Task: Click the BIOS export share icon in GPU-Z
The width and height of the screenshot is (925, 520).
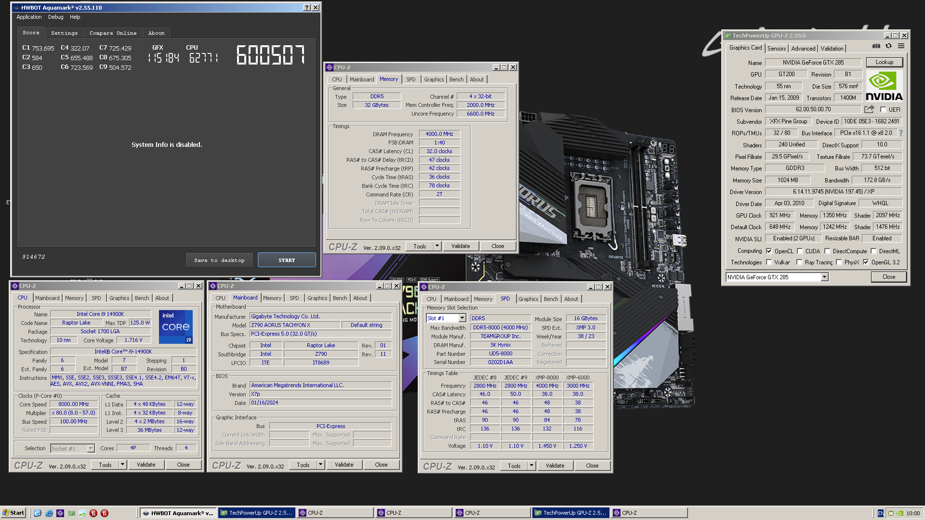Action: (x=869, y=109)
